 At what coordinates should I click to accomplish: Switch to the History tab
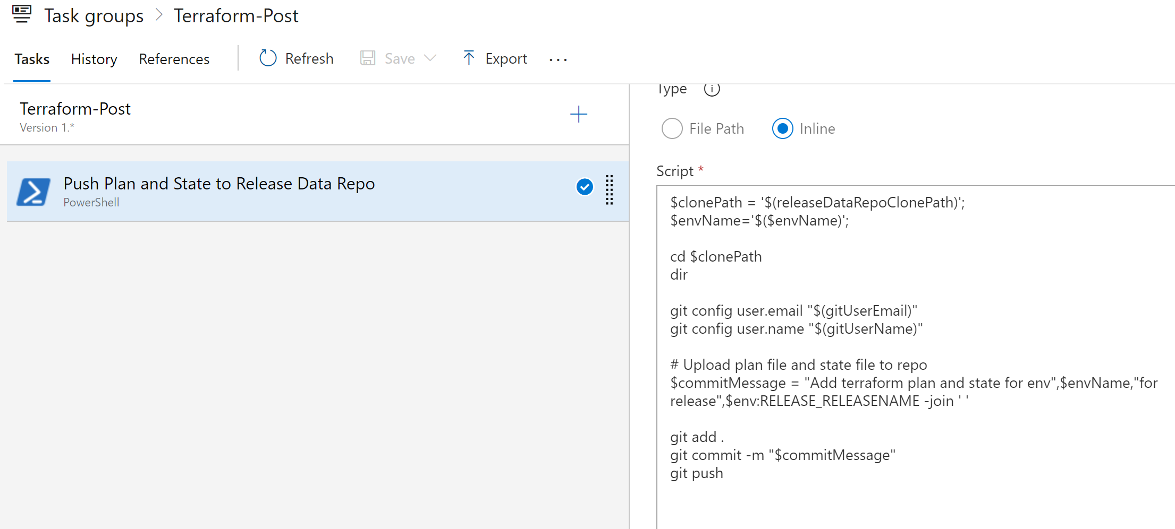point(94,59)
